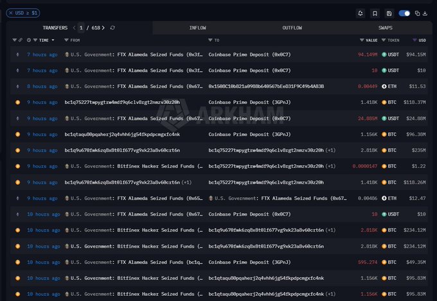Open the chain filter funnel beside link icon
Image resolution: width=437 pixels, height=301 pixels.
pos(15,40)
